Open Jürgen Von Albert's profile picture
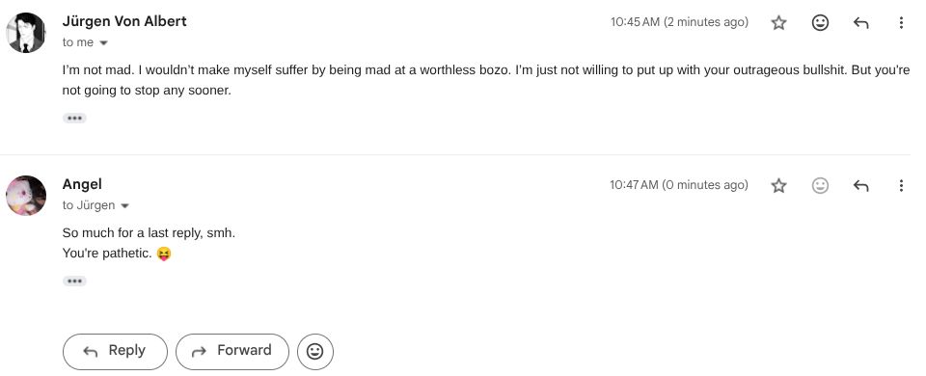Image resolution: width=926 pixels, height=376 pixels. click(26, 33)
